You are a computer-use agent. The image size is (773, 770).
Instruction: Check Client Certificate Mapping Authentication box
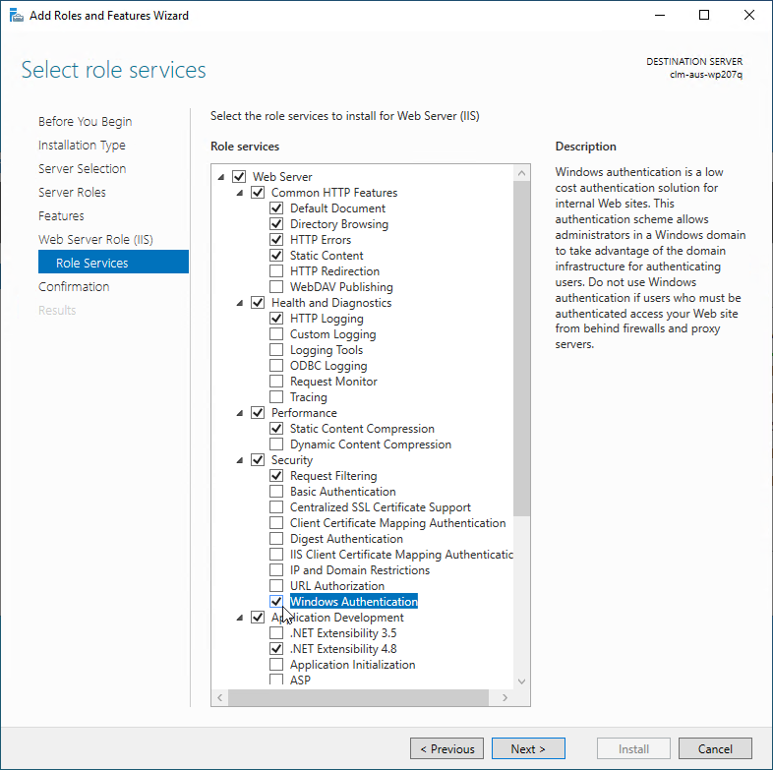click(x=276, y=523)
